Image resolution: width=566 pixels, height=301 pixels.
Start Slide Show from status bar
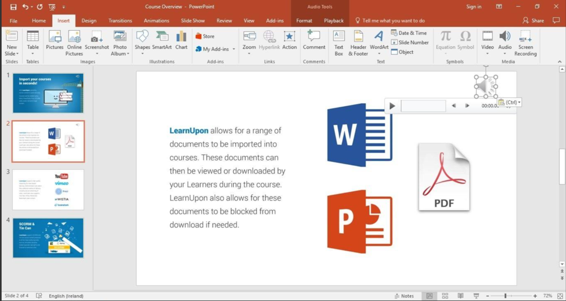pos(476,296)
